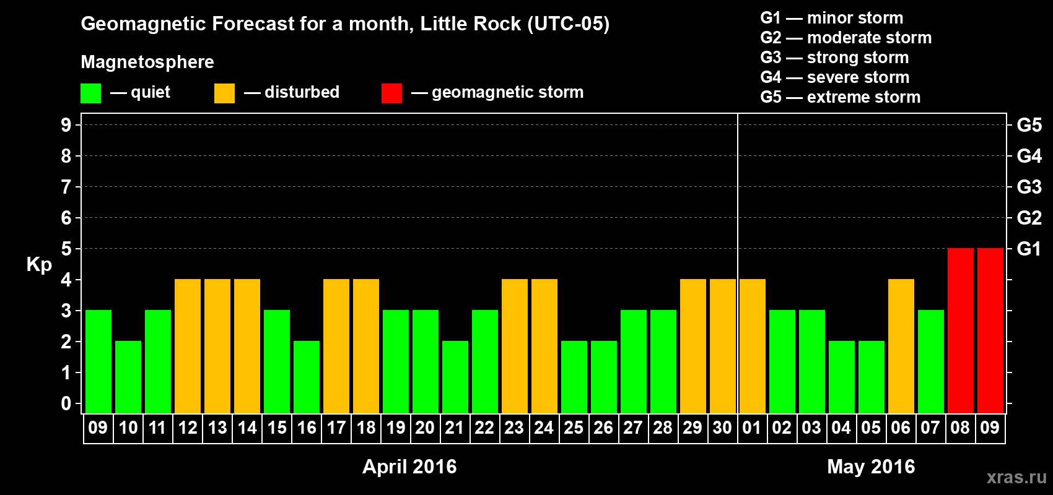Click the 'May 2016' month label
This screenshot has height=495, width=1053.
click(x=871, y=467)
